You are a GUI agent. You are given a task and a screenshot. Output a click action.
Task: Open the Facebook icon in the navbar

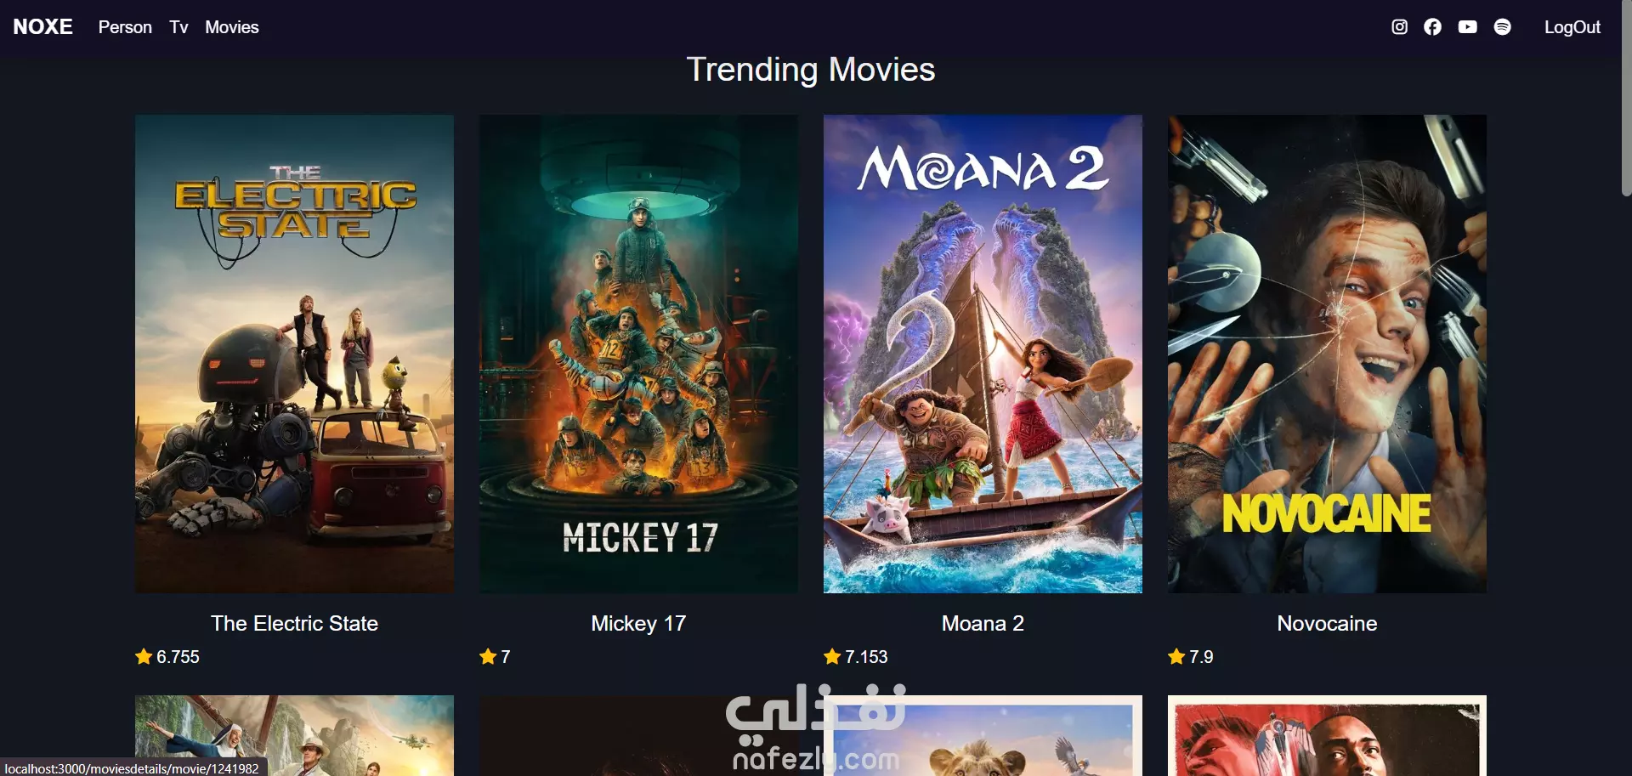[x=1432, y=27]
